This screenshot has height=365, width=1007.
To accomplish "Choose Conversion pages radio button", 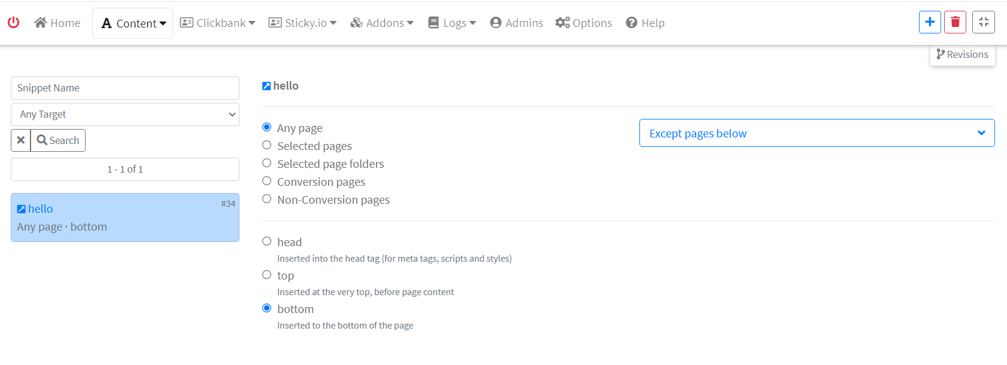I will 267,181.
